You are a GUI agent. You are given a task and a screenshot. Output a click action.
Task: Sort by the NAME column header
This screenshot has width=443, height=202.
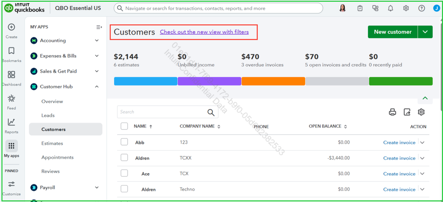[x=143, y=127]
